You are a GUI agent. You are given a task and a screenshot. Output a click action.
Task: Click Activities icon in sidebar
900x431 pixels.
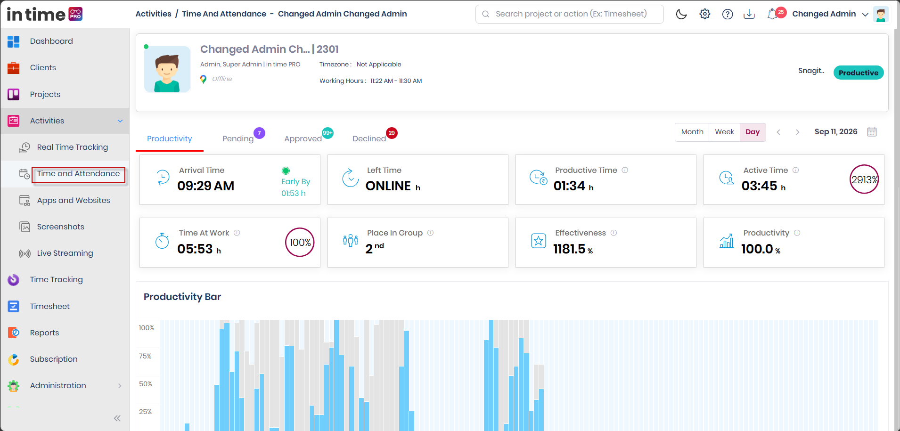[x=14, y=121]
